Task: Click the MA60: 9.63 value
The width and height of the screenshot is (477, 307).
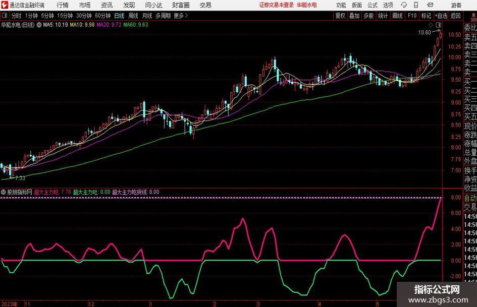Action: tap(136, 25)
